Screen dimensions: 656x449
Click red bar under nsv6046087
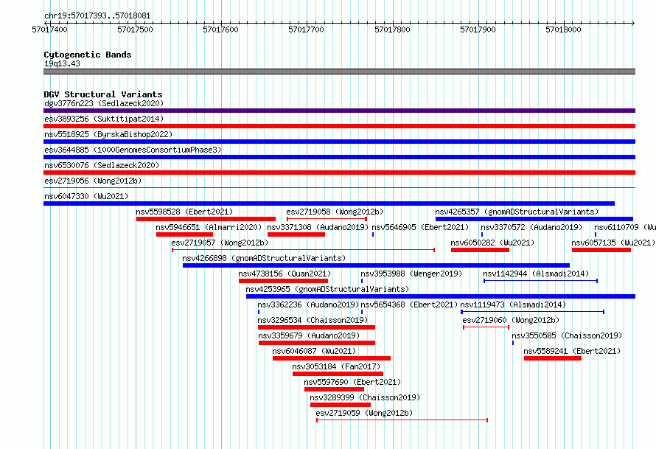tap(332, 358)
